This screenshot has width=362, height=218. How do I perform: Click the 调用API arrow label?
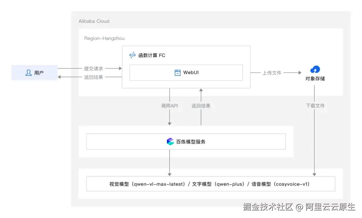point(170,106)
